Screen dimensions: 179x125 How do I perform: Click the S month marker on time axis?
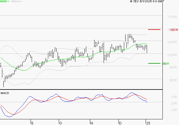pos(32,123)
